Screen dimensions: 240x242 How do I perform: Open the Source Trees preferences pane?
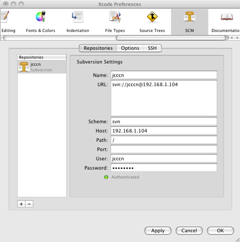152,22
